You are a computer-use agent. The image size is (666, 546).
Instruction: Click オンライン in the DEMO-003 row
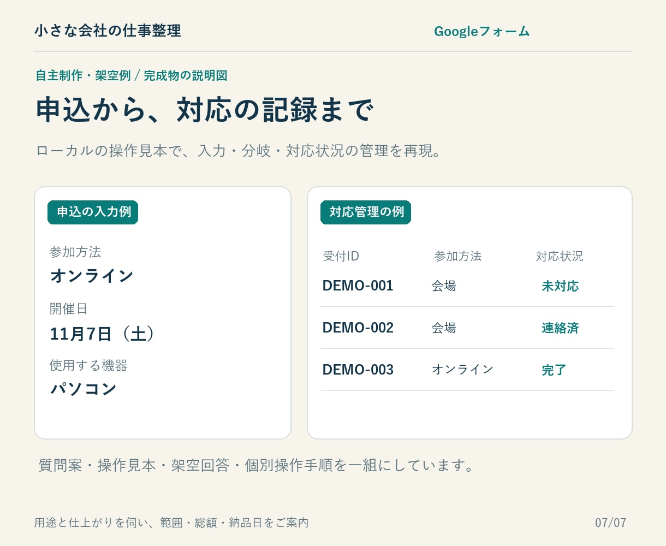[x=463, y=370]
